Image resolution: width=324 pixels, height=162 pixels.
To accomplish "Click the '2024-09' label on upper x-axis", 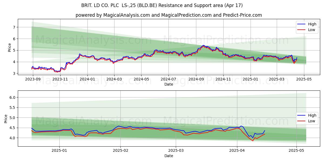I will 196,79.
